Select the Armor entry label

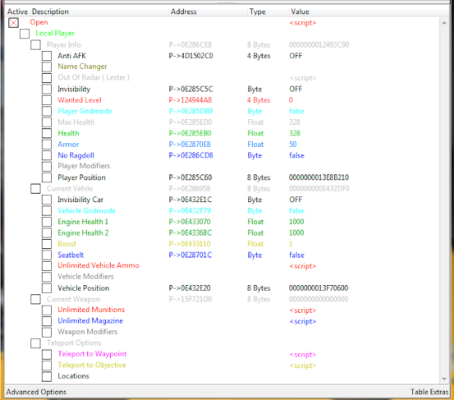[68, 144]
